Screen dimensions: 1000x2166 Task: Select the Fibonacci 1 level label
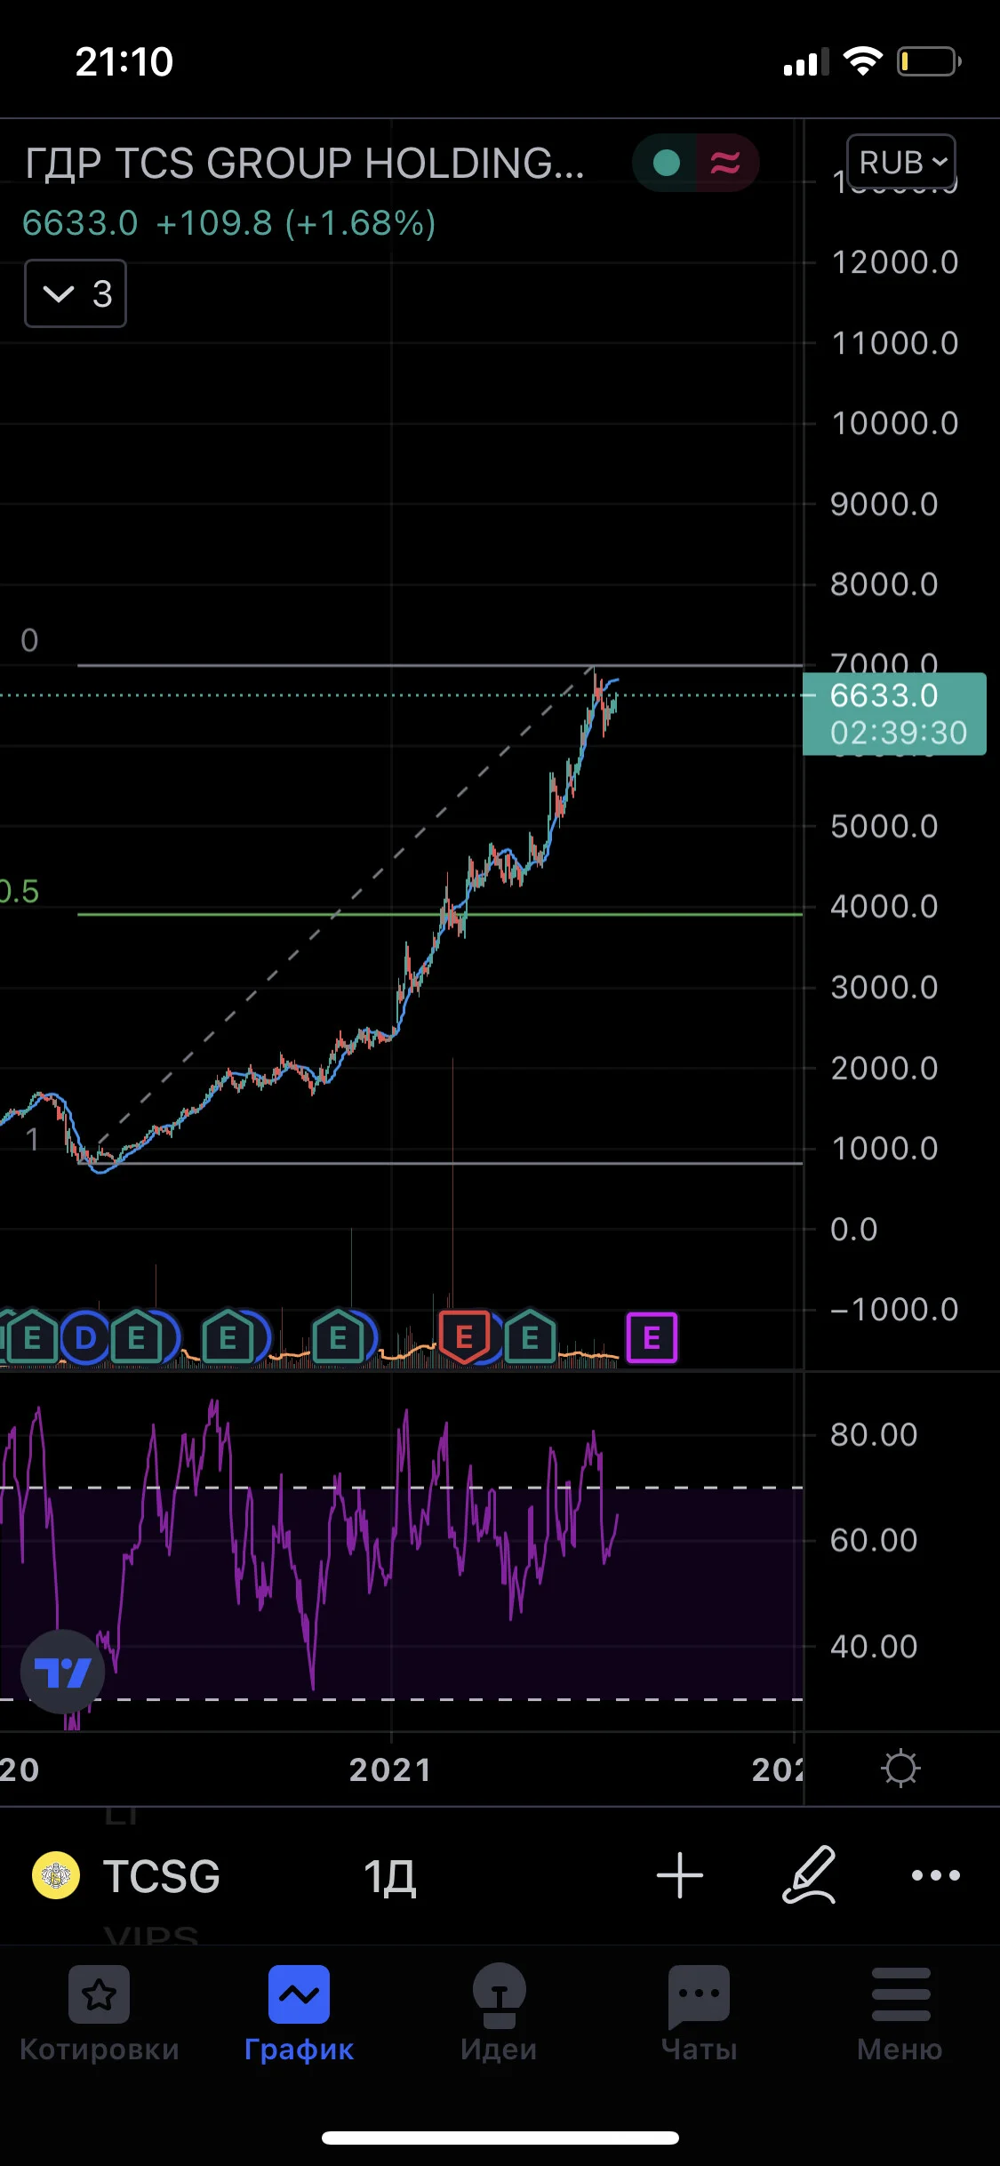coord(32,1139)
